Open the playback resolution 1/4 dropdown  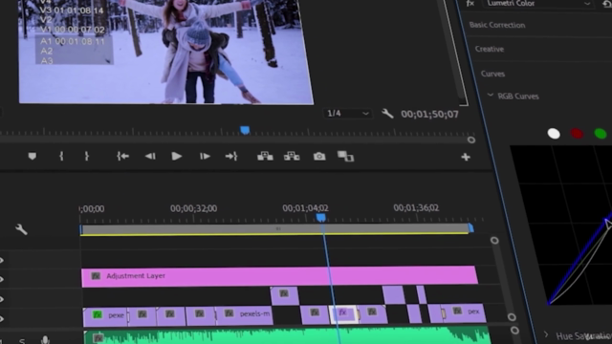point(347,114)
